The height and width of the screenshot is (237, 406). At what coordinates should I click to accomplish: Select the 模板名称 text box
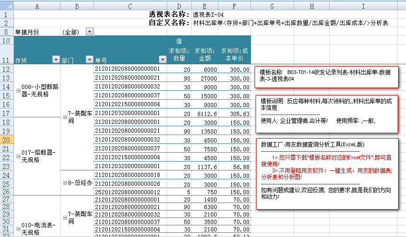[x=327, y=76]
